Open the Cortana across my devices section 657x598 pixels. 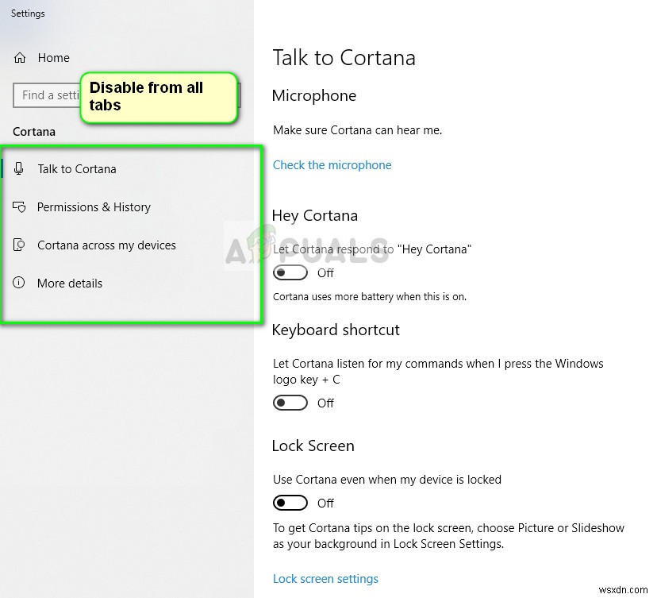106,245
